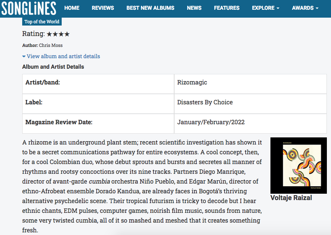This screenshot has width=331, height=235.
Task: Click author name Chris Moss
Action: tap(51, 45)
